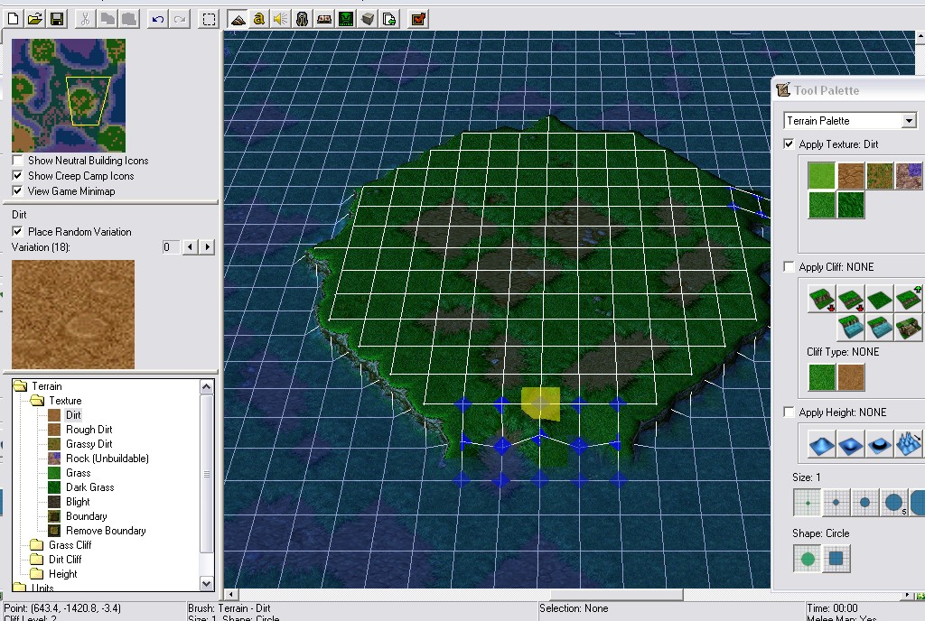Select the Selection Brush dashed-square icon
The image size is (925, 621).
[x=209, y=19]
